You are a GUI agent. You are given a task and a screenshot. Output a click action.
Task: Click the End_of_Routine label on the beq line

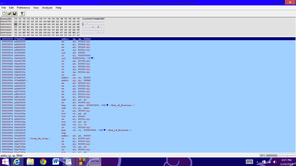click(122, 105)
